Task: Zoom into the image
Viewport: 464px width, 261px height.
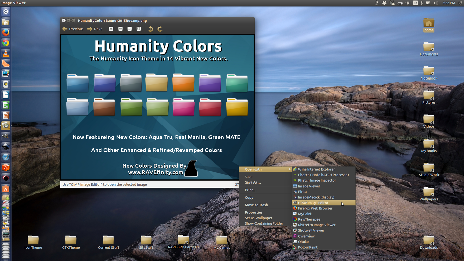Action: tap(111, 29)
